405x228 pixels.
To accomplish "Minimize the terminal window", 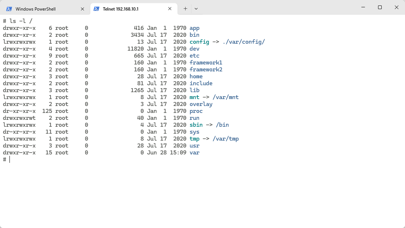I will click(363, 7).
